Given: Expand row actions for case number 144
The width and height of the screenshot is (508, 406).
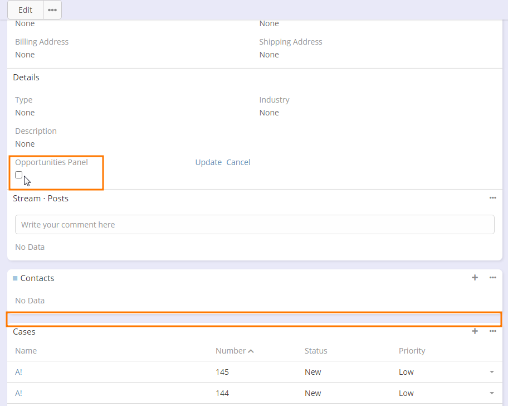Looking at the screenshot, I should point(492,393).
